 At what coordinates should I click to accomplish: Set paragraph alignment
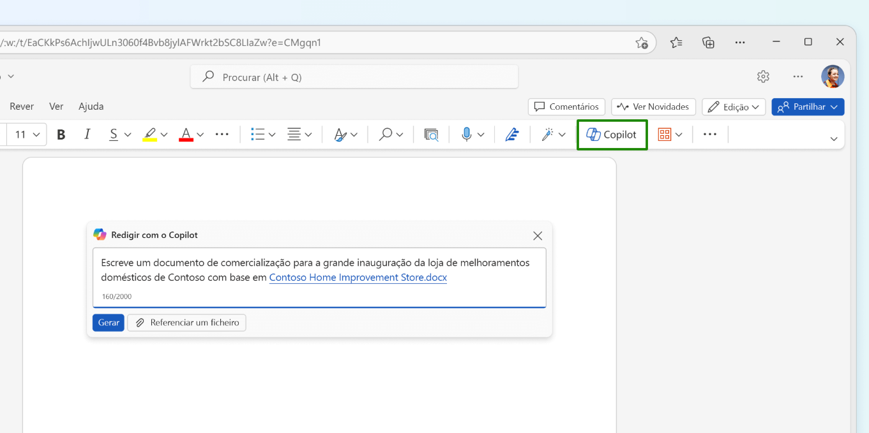(294, 135)
